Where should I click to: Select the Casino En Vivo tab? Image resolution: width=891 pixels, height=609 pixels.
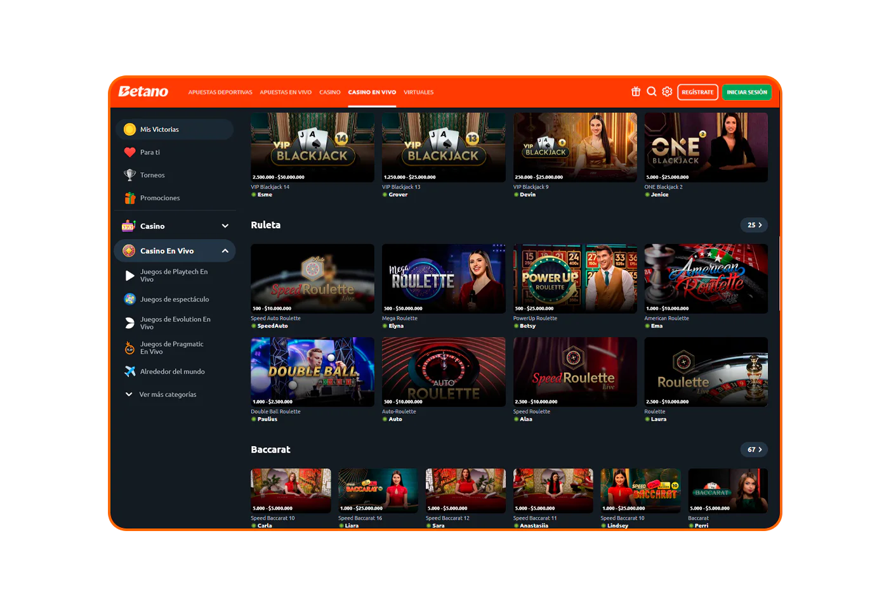pos(372,93)
